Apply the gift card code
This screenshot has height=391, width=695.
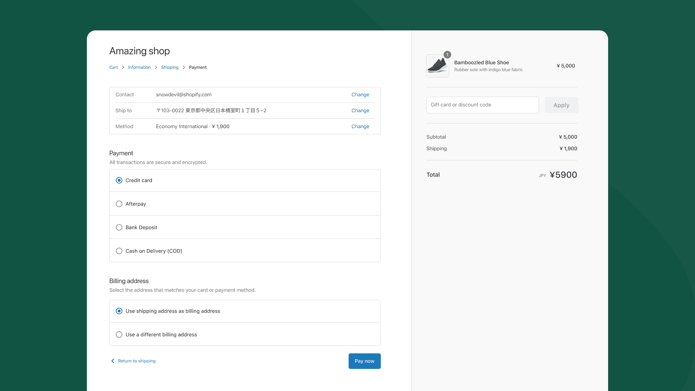[x=561, y=105]
